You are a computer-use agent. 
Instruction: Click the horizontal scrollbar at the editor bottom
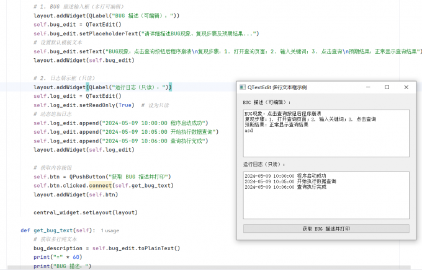pos(209,268)
